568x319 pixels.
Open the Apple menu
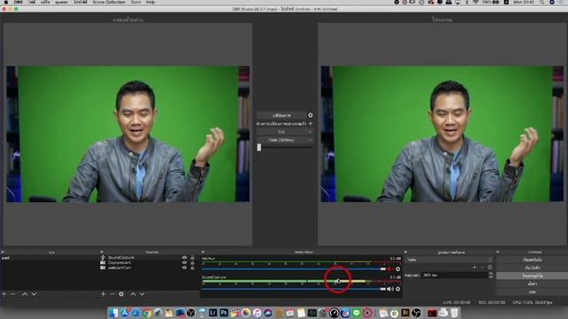click(6, 2)
